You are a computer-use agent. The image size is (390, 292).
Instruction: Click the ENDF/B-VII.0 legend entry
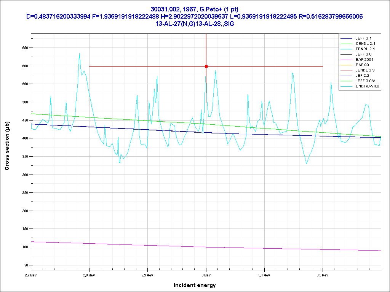click(367, 86)
